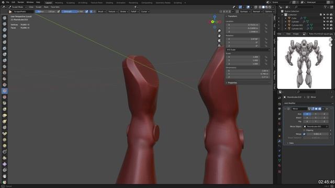The image size is (335, 188).
Task: Open the Remesh dropdown
Action: click(258, 11)
